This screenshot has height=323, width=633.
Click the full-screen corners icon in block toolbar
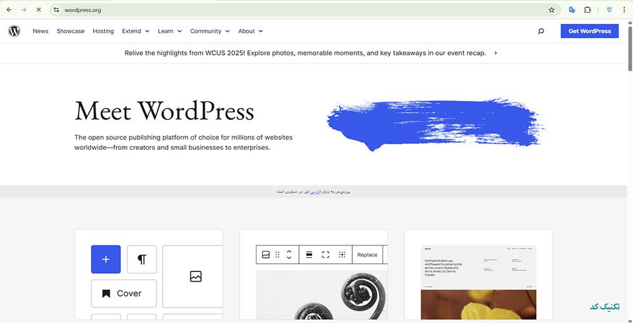pyautogui.click(x=326, y=255)
